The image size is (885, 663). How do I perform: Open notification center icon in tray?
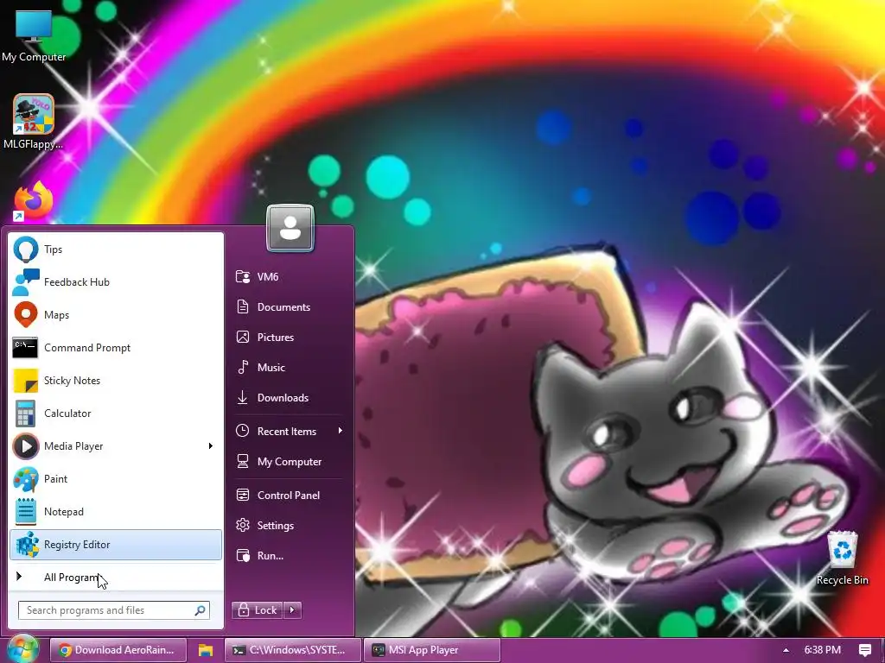[x=864, y=650]
